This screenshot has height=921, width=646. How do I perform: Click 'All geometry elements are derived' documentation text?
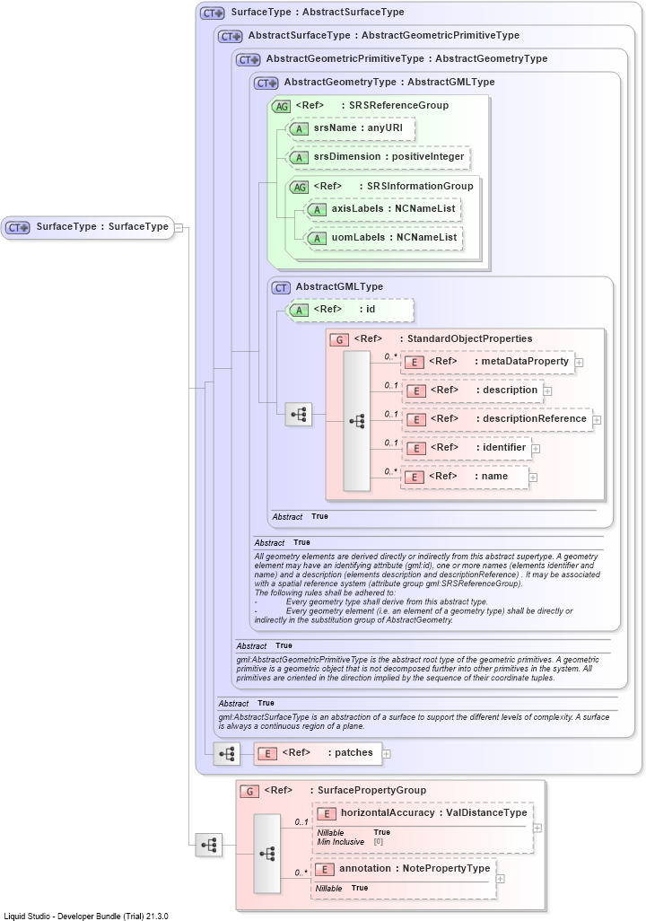tap(426, 588)
